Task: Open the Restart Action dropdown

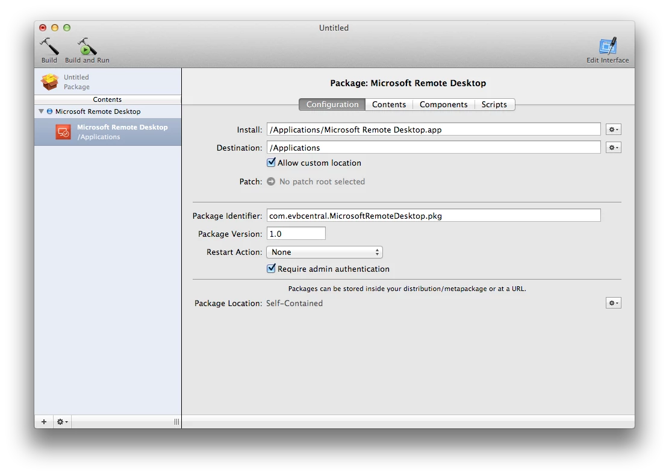Action: (324, 252)
